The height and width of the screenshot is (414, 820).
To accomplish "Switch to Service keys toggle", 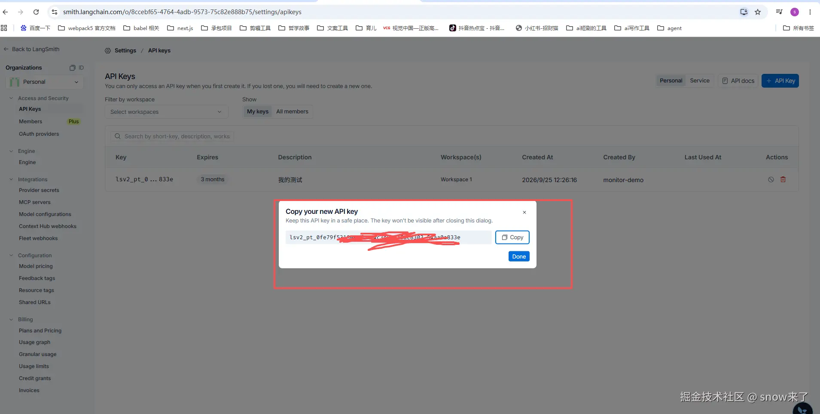I will [x=700, y=81].
